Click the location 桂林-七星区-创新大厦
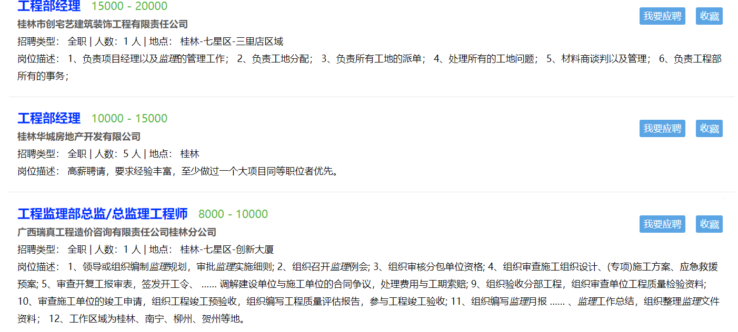This screenshot has height=332, width=738. 227,250
